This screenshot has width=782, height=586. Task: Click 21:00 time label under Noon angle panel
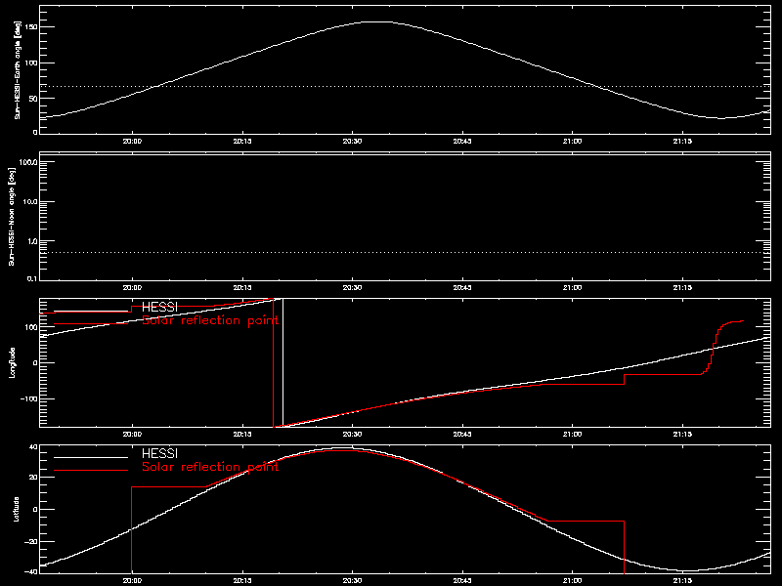click(573, 287)
